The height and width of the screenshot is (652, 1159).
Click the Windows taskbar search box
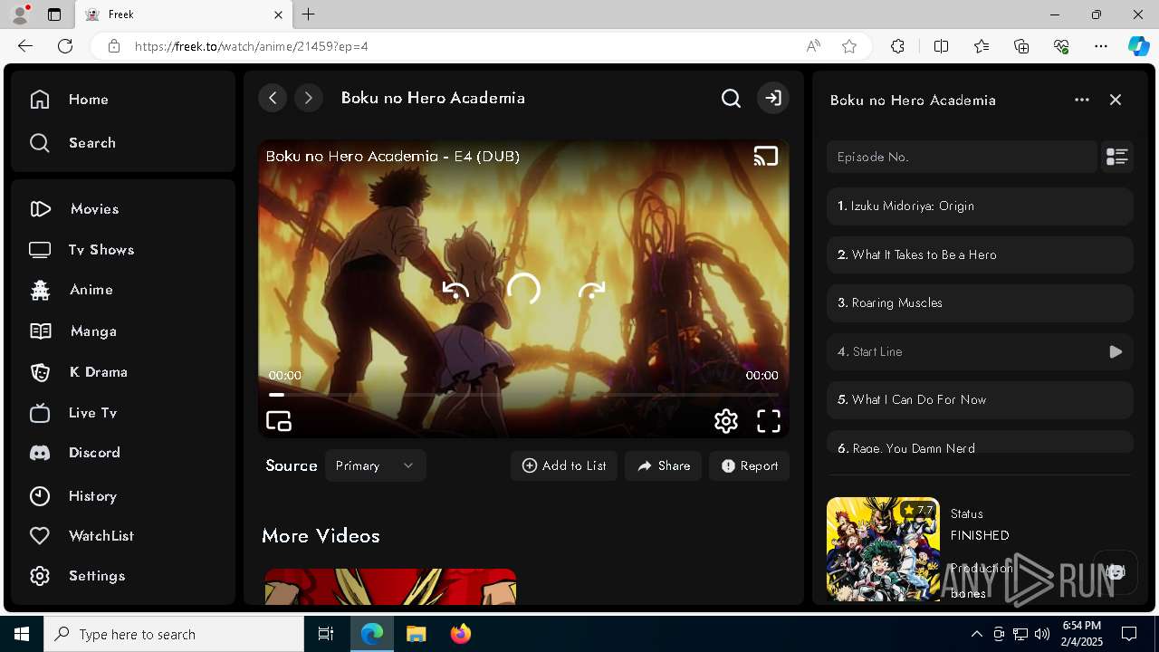(174, 634)
